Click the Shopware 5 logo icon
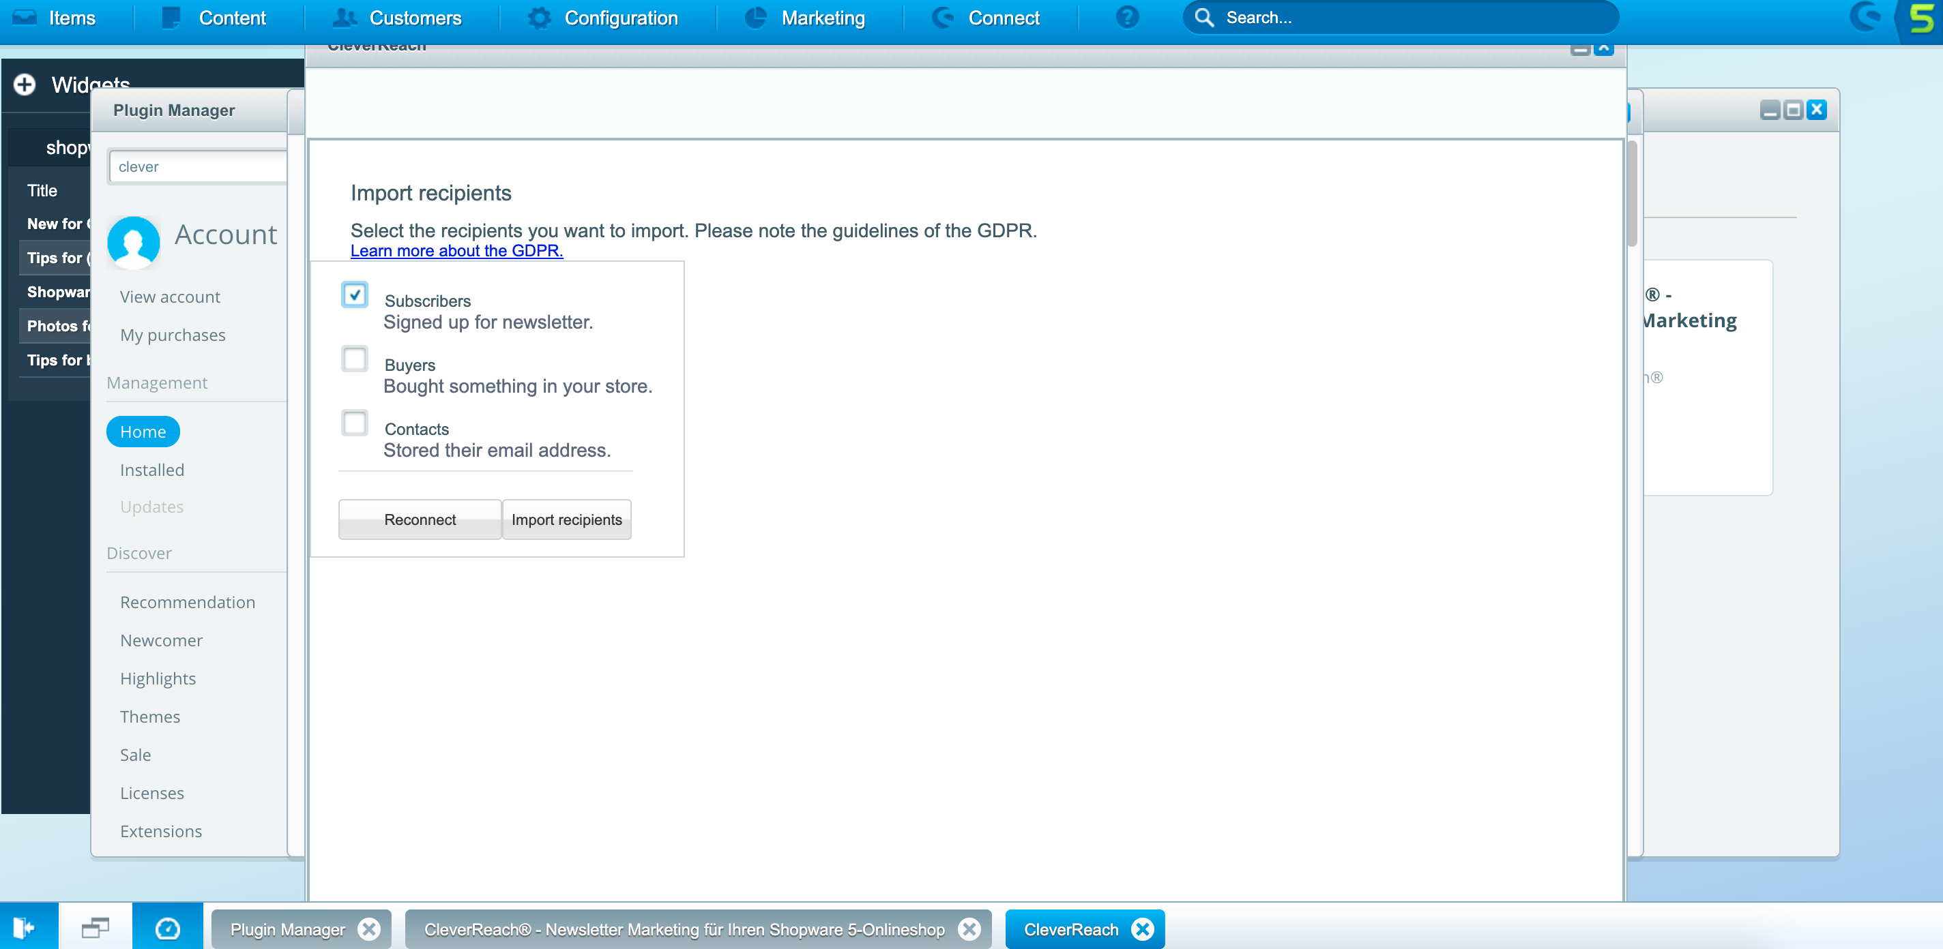The width and height of the screenshot is (1943, 949). tap(1920, 18)
